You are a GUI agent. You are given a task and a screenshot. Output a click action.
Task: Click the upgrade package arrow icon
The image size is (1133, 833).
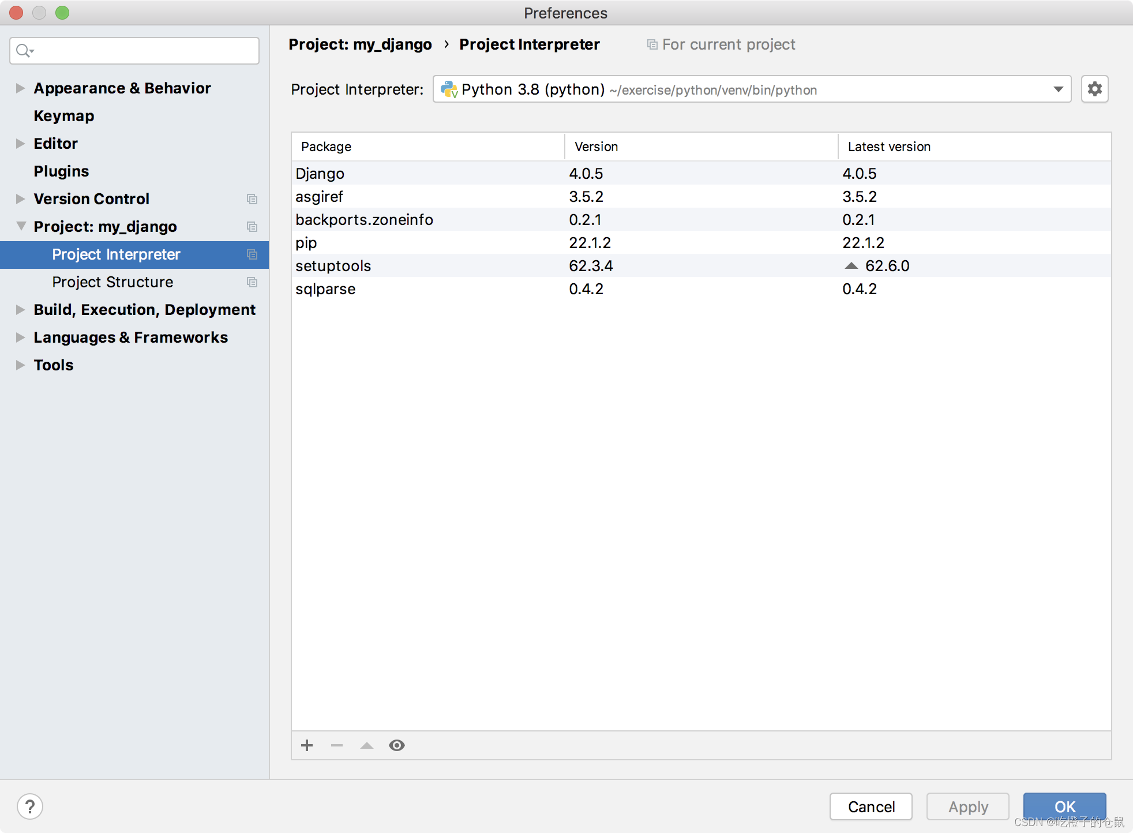point(367,745)
